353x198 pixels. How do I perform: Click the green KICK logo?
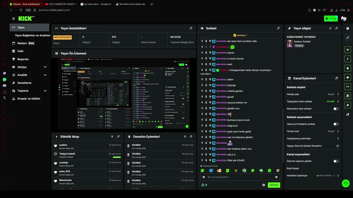tap(26, 18)
